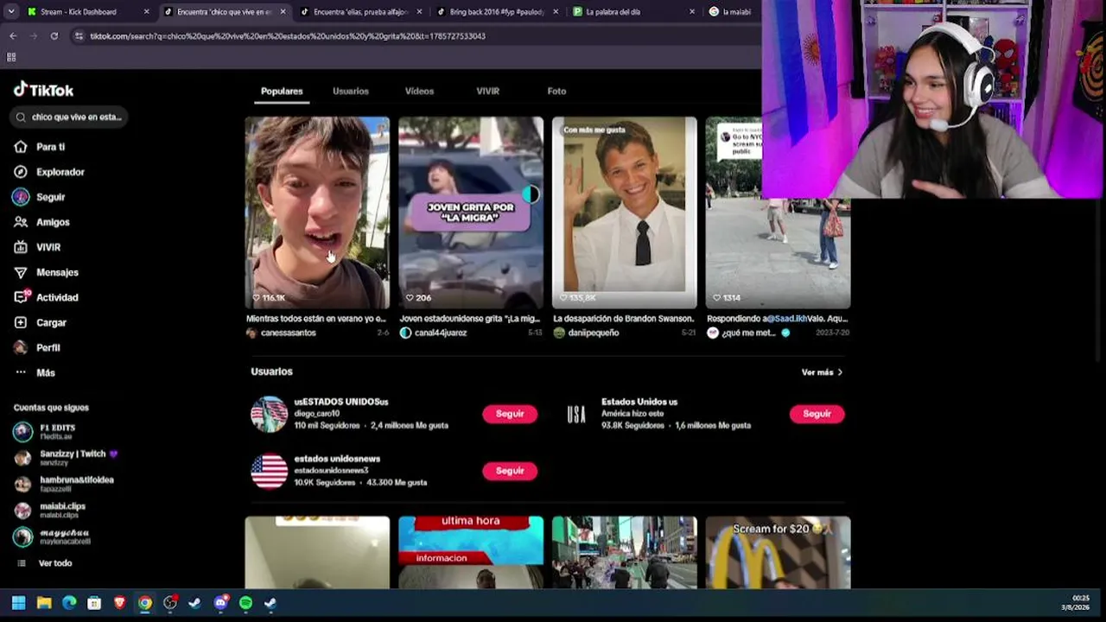Expand Ver todo followed accounts
Image resolution: width=1106 pixels, height=622 pixels.
[55, 563]
